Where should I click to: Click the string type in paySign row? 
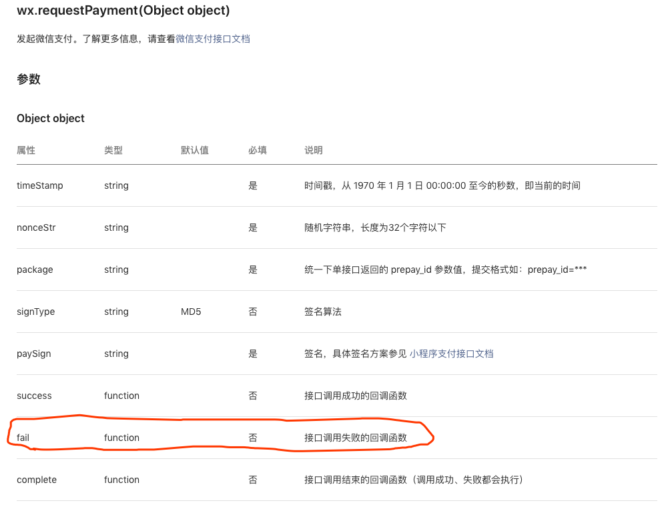pos(116,354)
